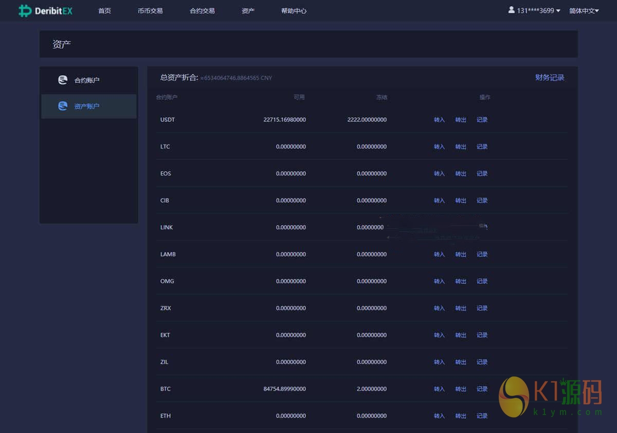Click 转出 for the BTC row
This screenshot has width=617, height=433.
coord(461,389)
